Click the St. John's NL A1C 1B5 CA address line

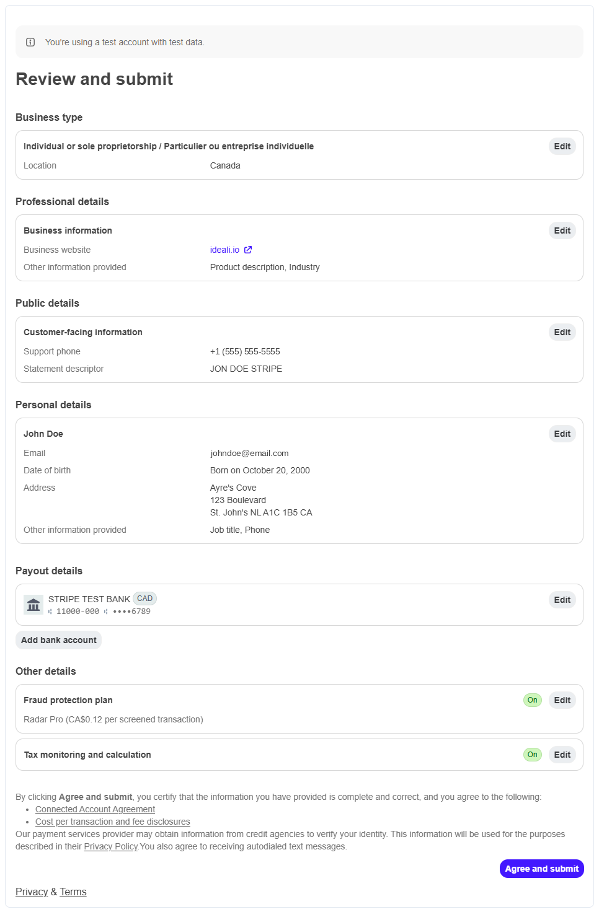pyautogui.click(x=261, y=512)
